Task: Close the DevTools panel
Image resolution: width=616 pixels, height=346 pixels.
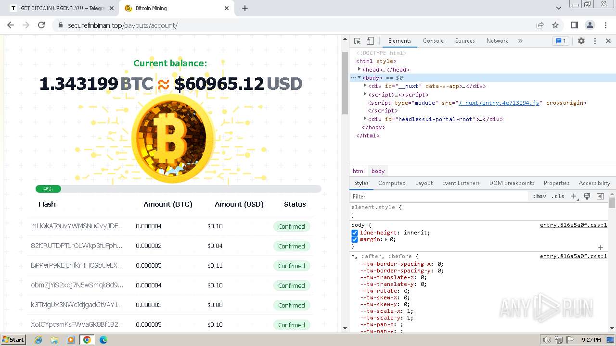Action: click(608, 41)
